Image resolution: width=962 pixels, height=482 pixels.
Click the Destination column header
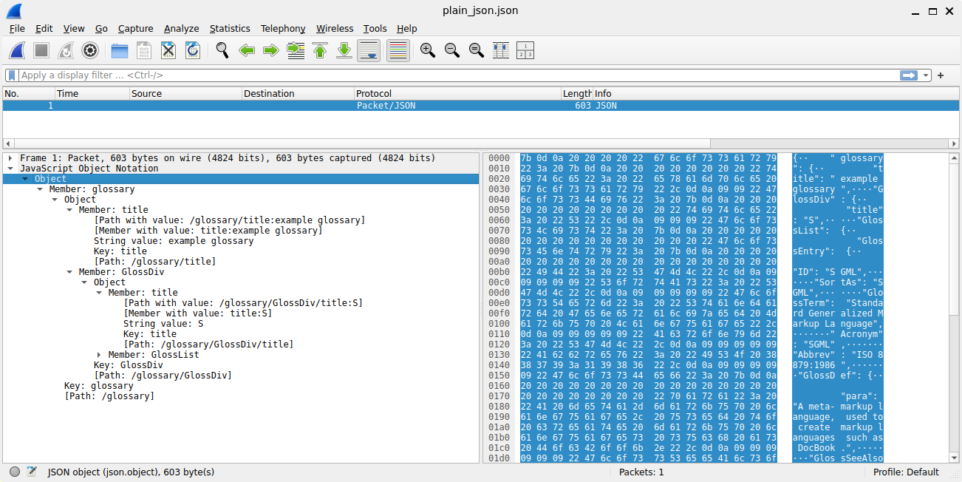298,94
